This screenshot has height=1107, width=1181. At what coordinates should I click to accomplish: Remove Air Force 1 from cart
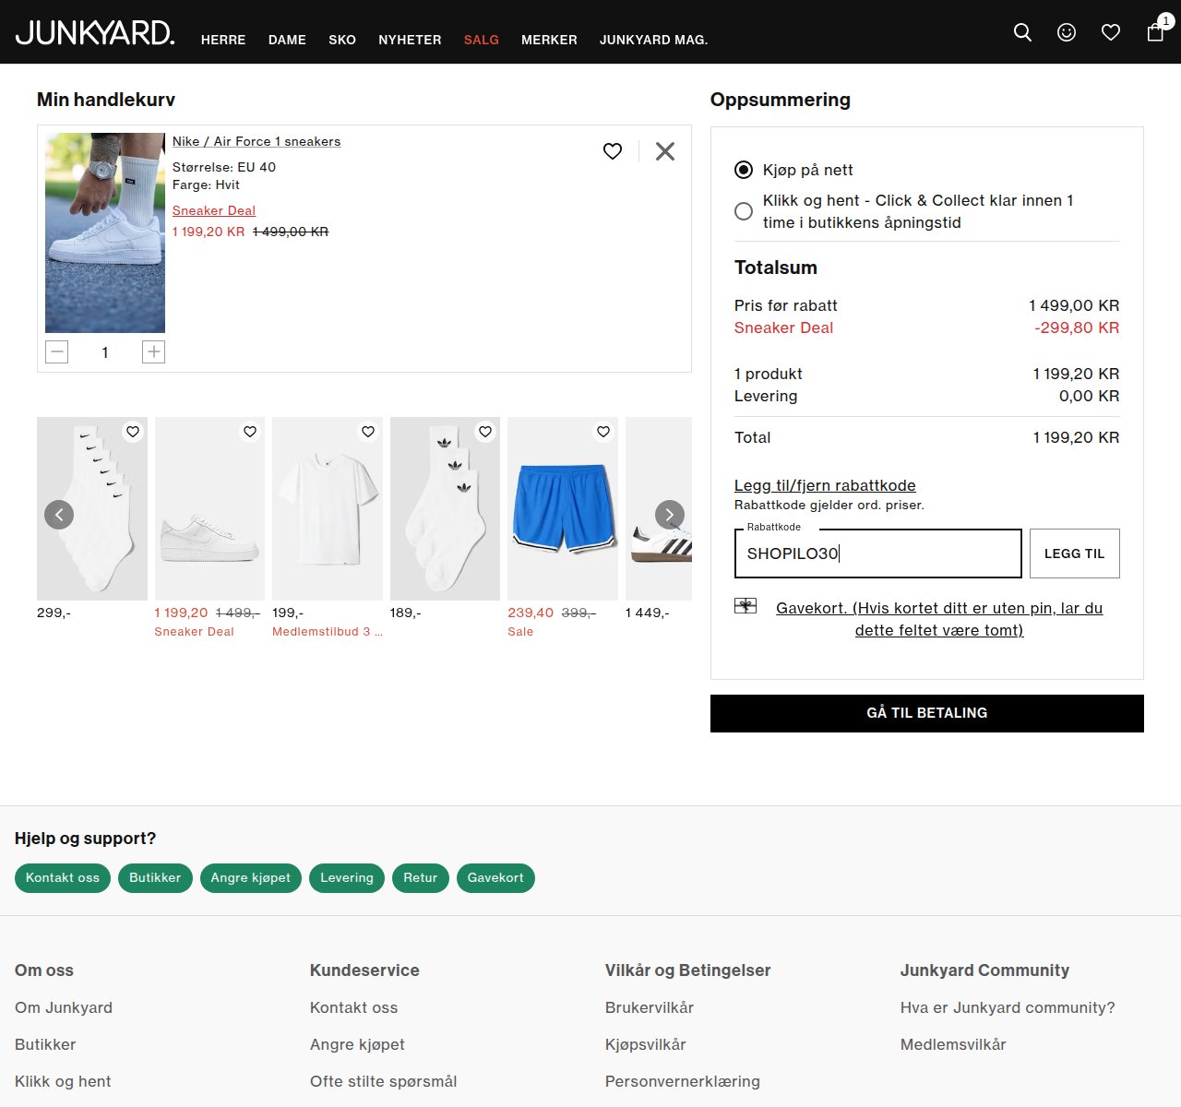pyautogui.click(x=665, y=151)
